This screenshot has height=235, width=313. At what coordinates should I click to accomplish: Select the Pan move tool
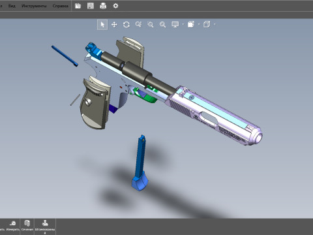(114, 25)
